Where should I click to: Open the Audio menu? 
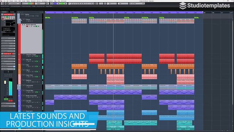coord(16,1)
